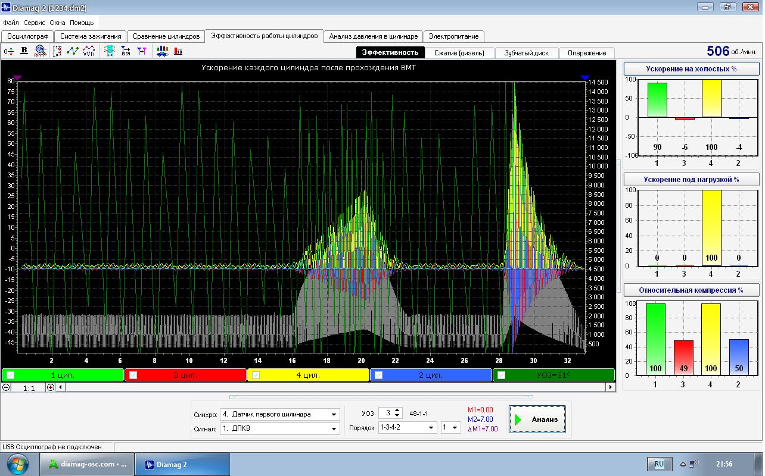Click the RPM 0-1 scale icon
Screen dimensions: 765x476
[x=57, y=51]
